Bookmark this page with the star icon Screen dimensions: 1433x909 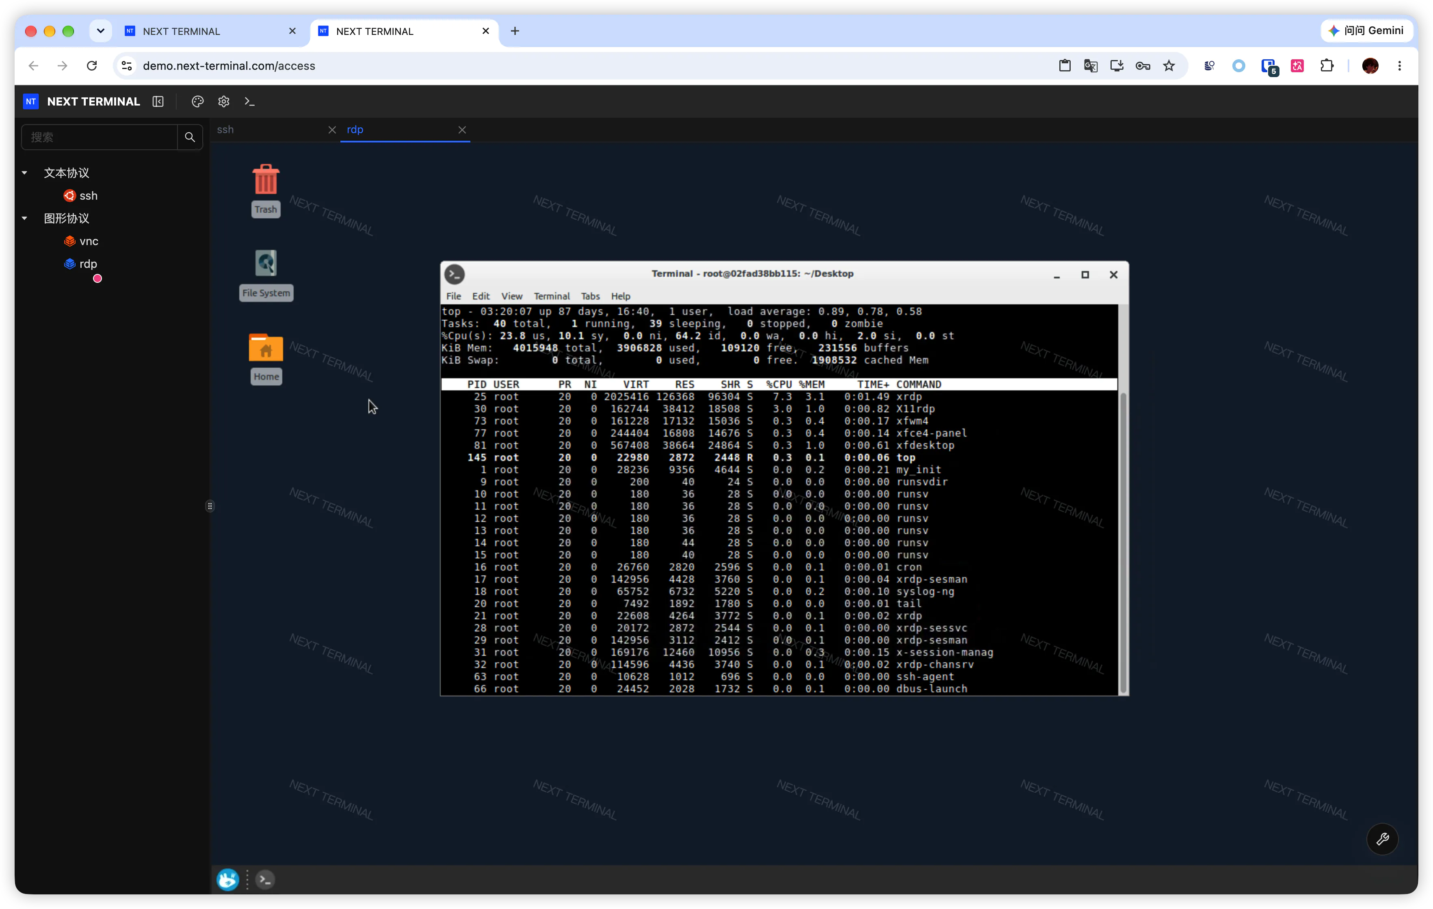1169,66
